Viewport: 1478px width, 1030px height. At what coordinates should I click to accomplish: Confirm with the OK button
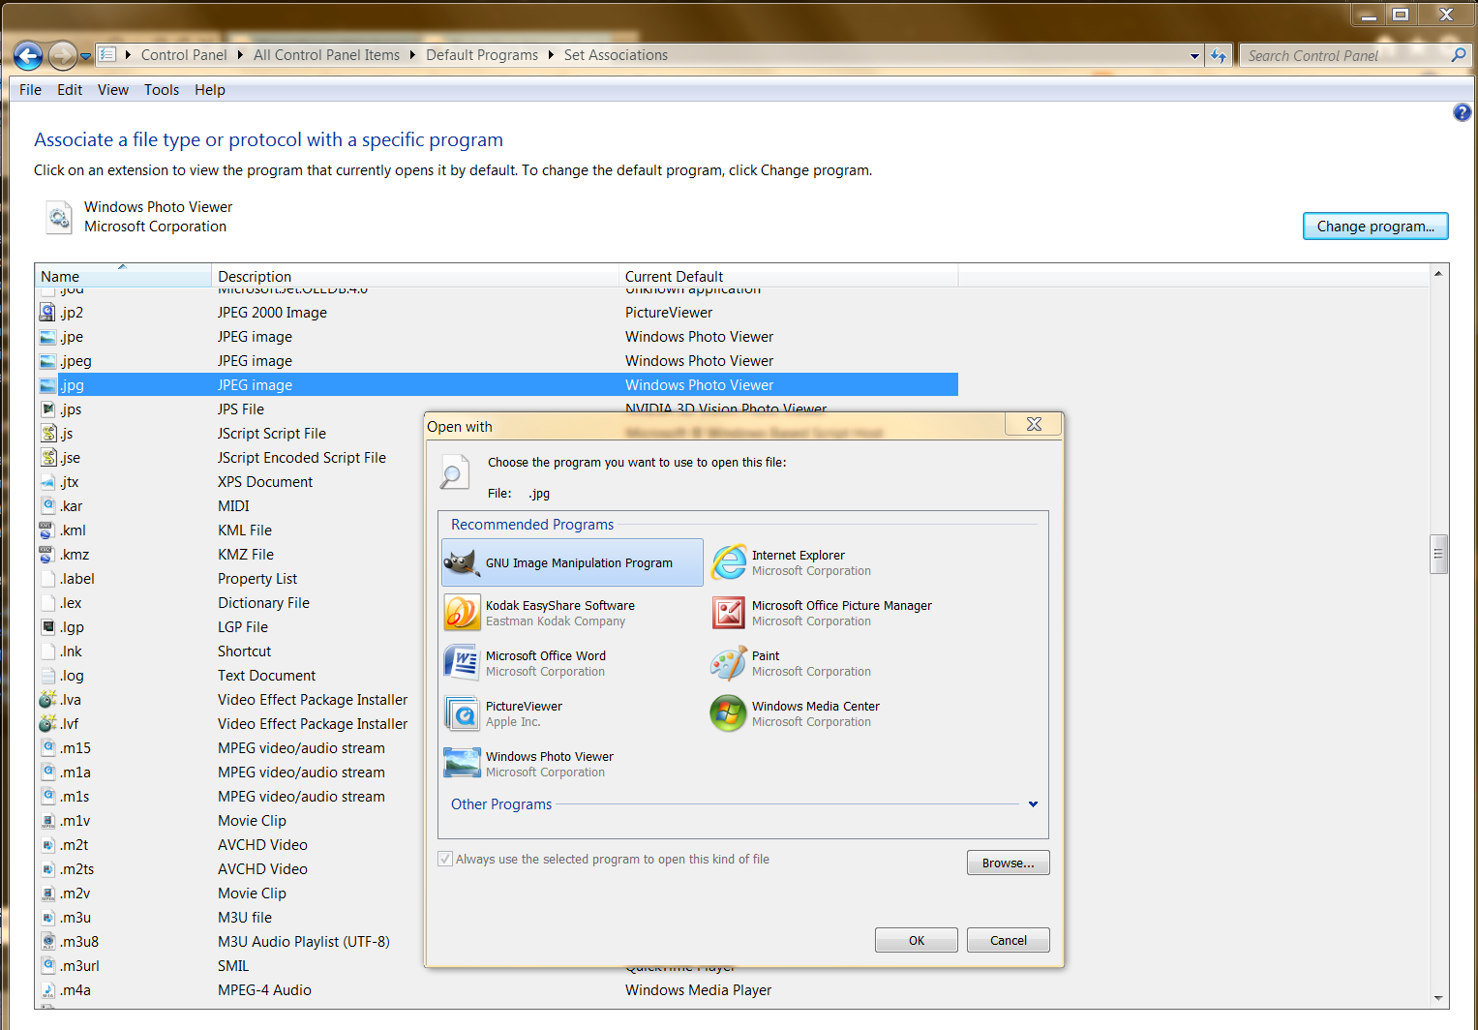tap(916, 940)
